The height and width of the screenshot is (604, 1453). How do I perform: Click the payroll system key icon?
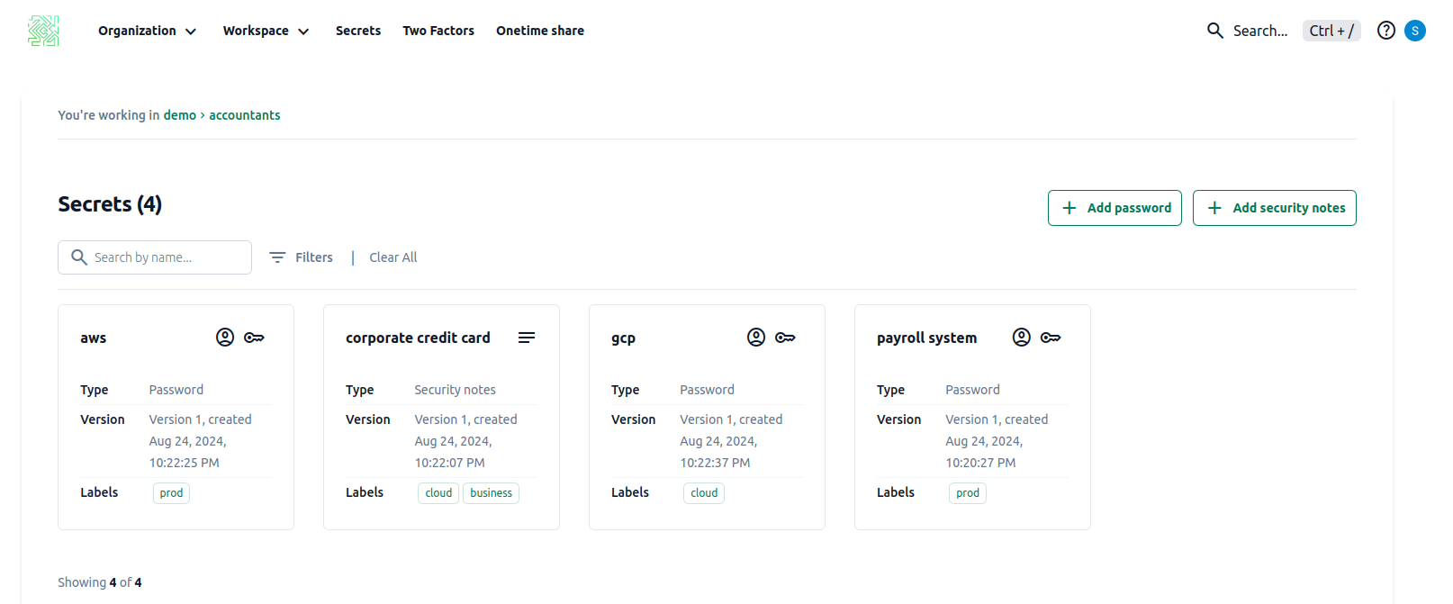coord(1051,338)
